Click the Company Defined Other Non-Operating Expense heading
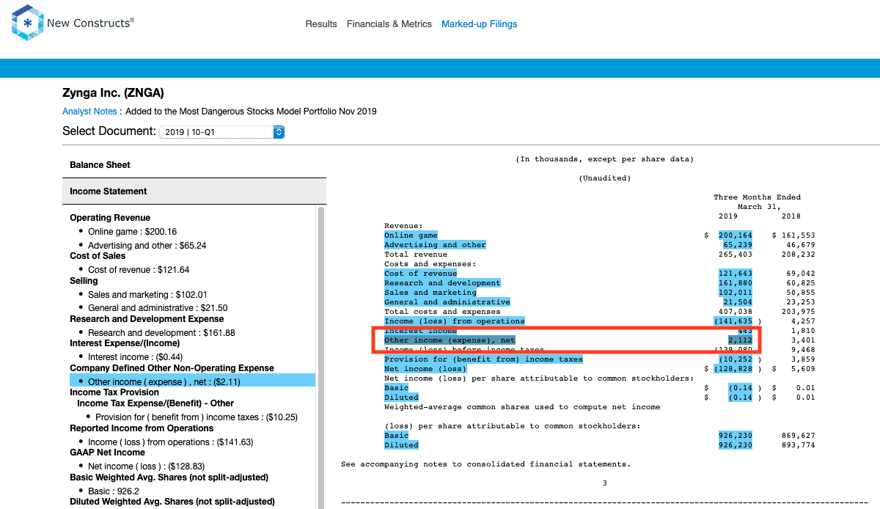 coord(172,368)
